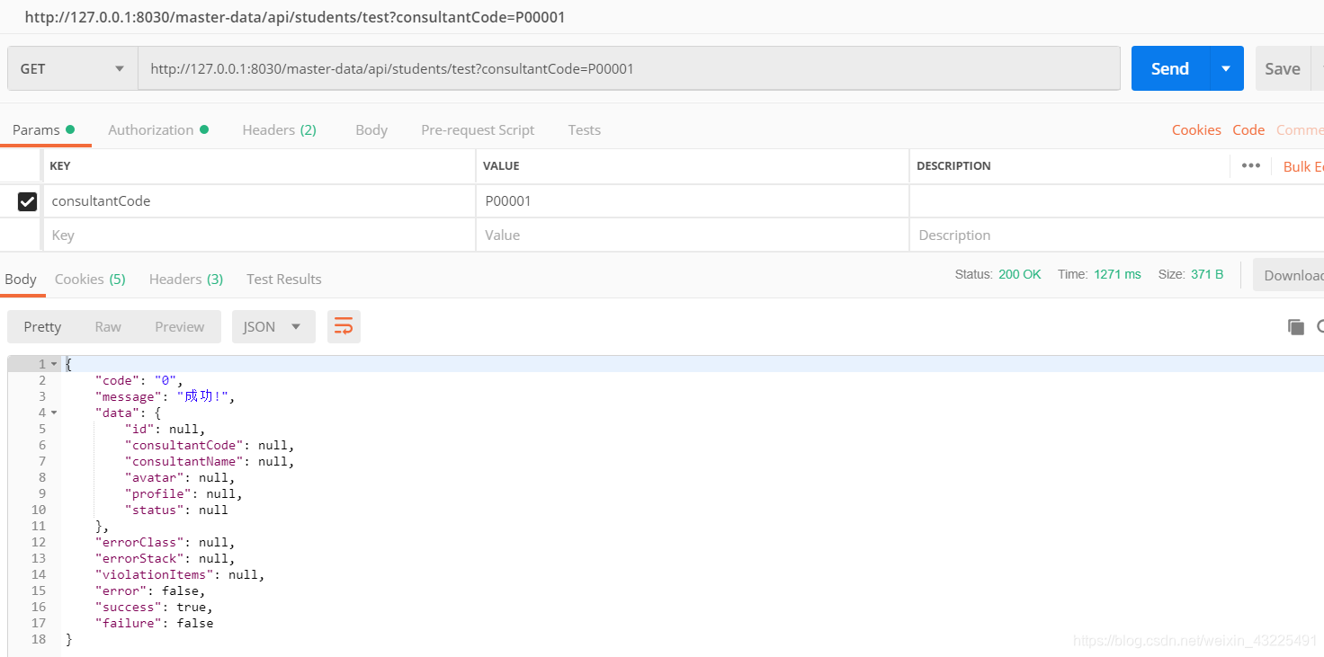Click the empty Value placeholder field
Viewport: 1324px width, 657px height.
click(x=693, y=235)
